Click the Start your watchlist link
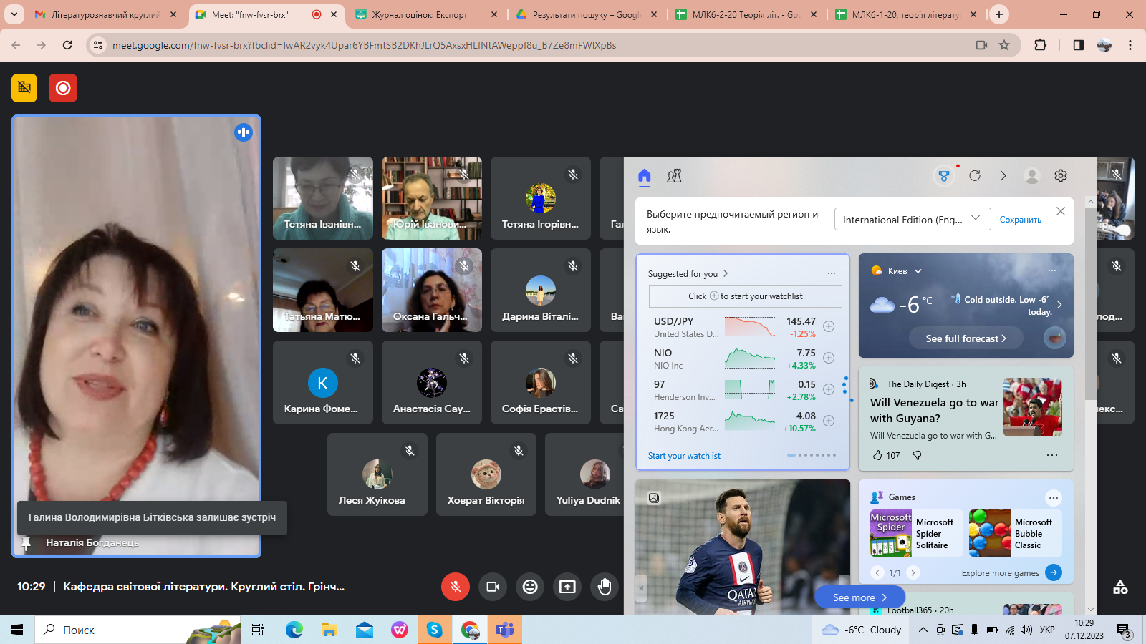Image resolution: width=1146 pixels, height=644 pixels. tap(684, 456)
